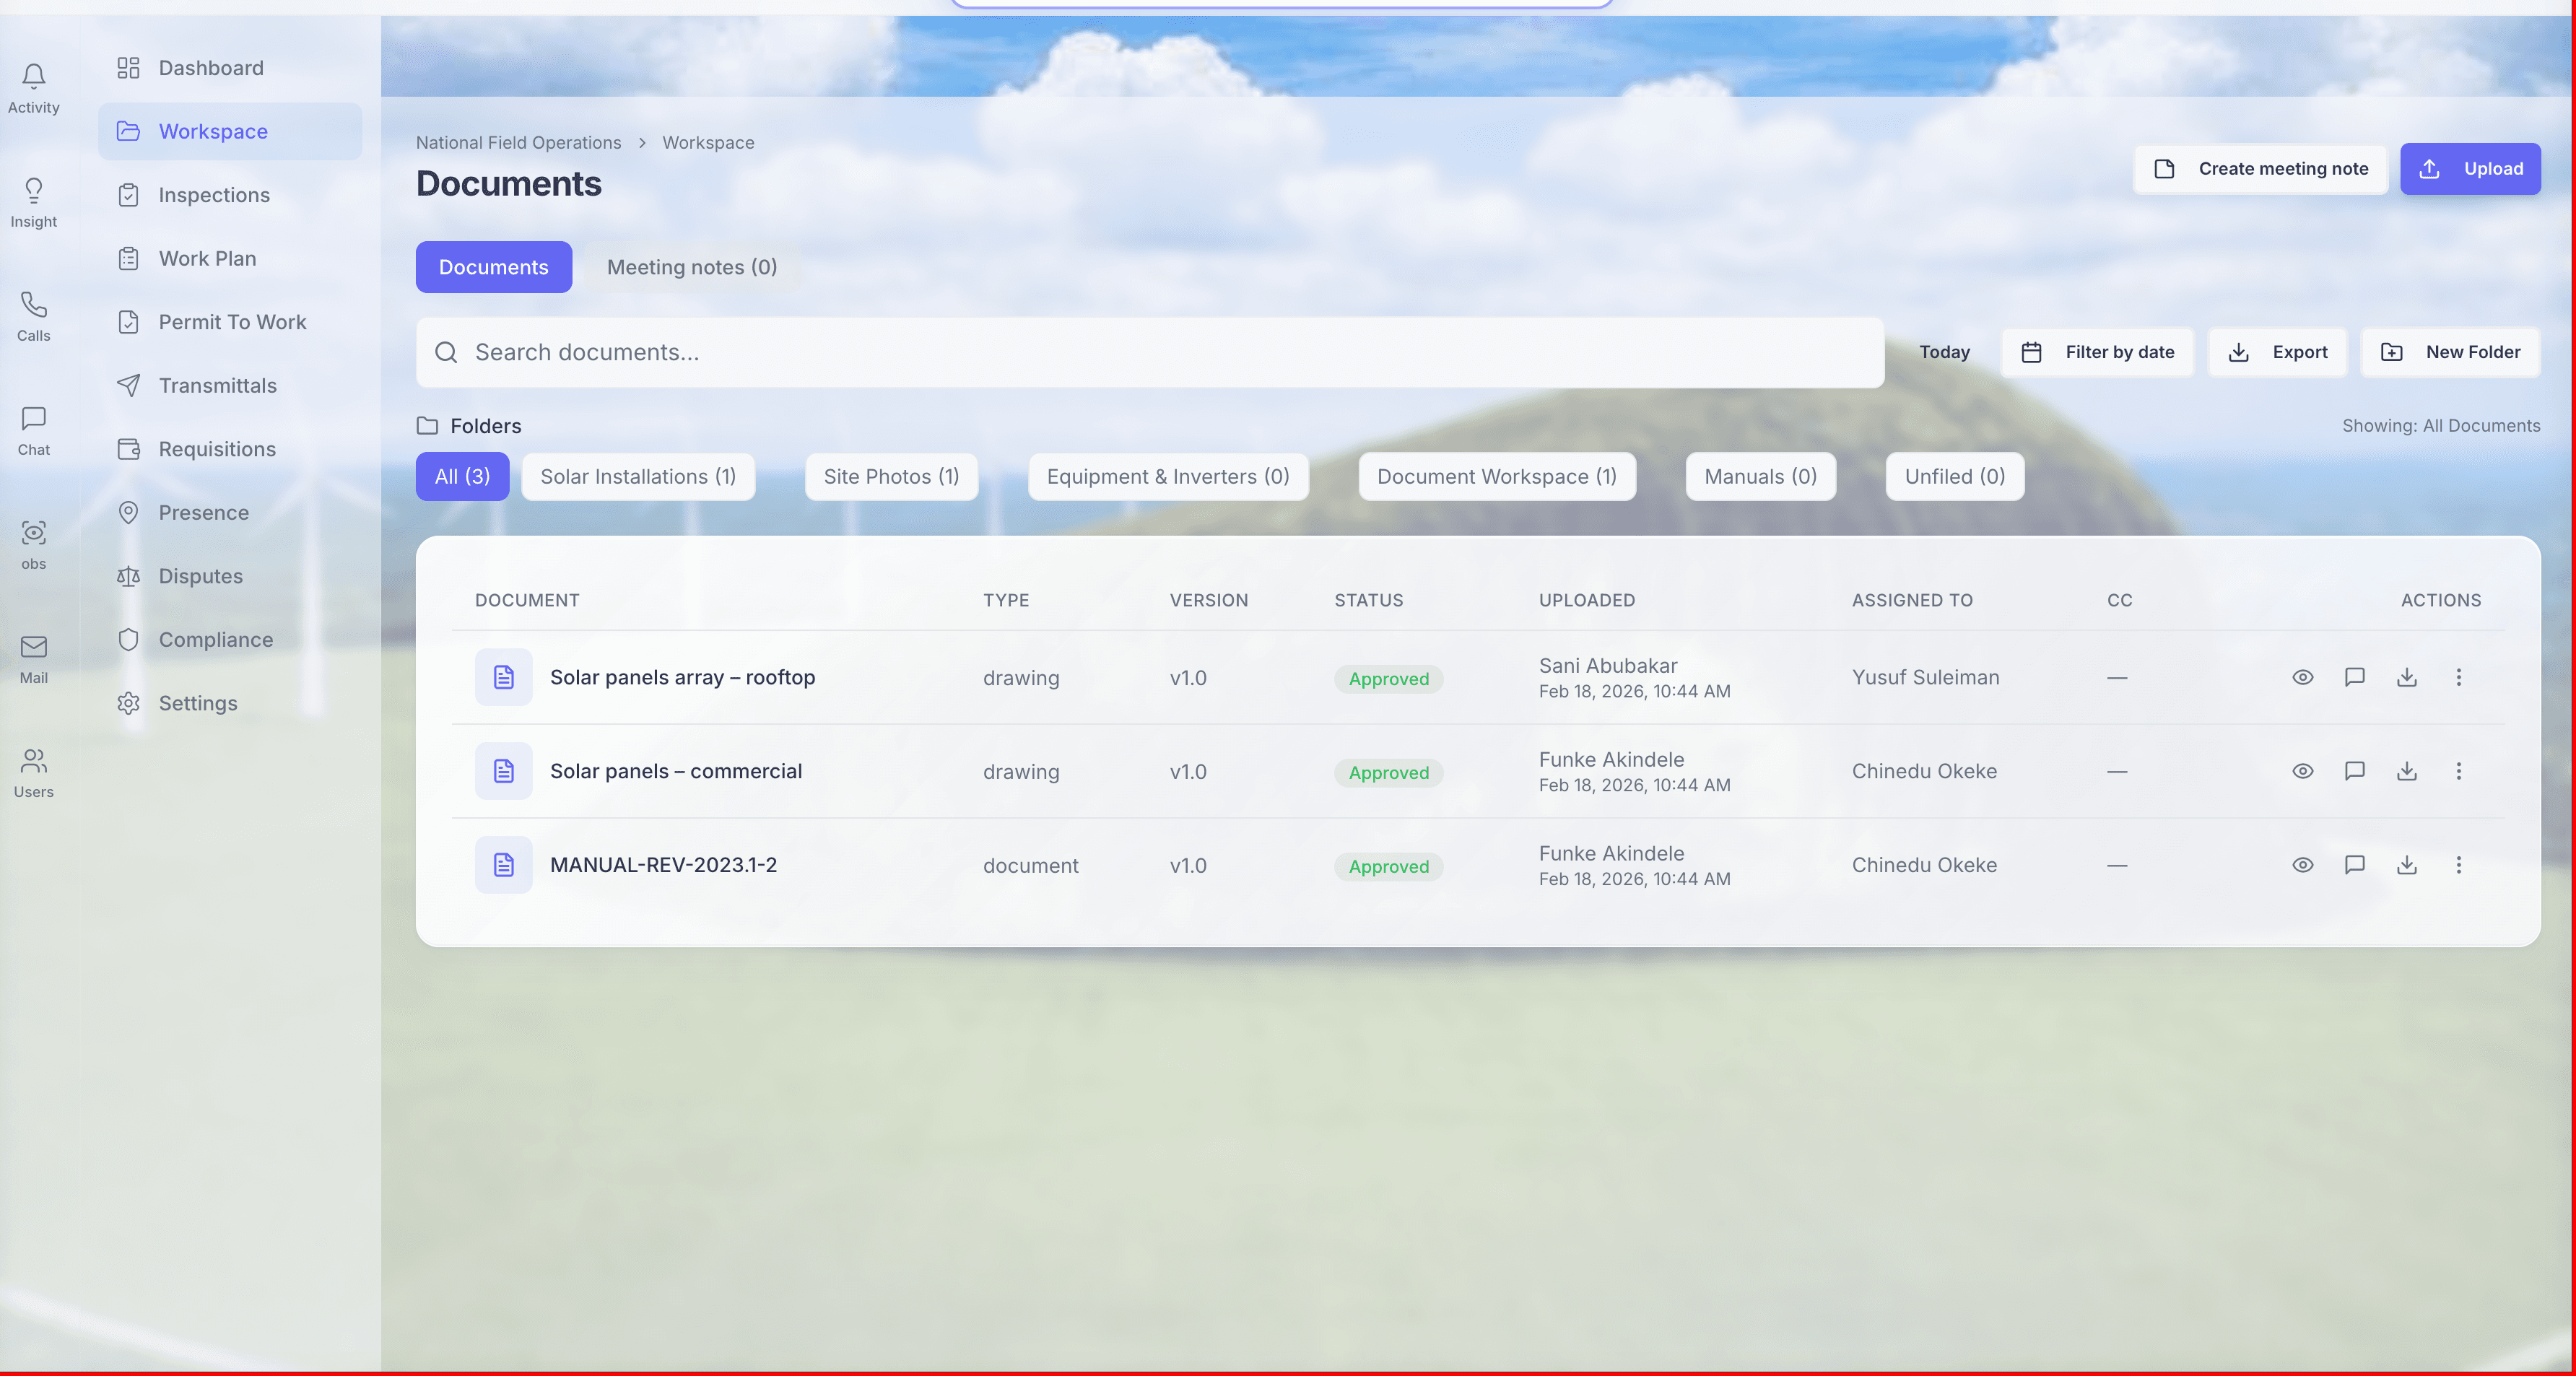Open the National Field Operations breadcrumb link
2576x1376 pixels.
(x=518, y=142)
